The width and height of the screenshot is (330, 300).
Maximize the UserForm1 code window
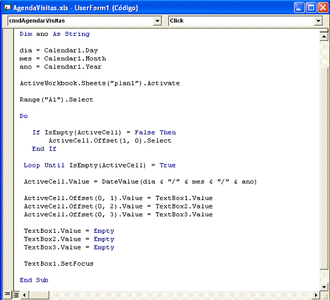[x=311, y=8]
